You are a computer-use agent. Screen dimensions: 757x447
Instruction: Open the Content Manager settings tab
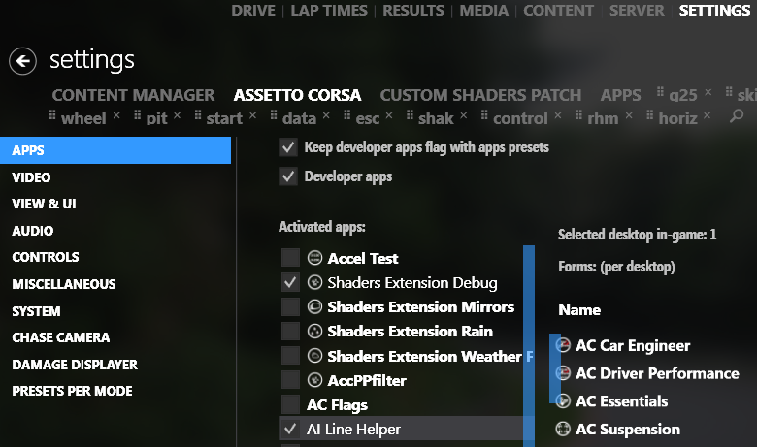133,95
